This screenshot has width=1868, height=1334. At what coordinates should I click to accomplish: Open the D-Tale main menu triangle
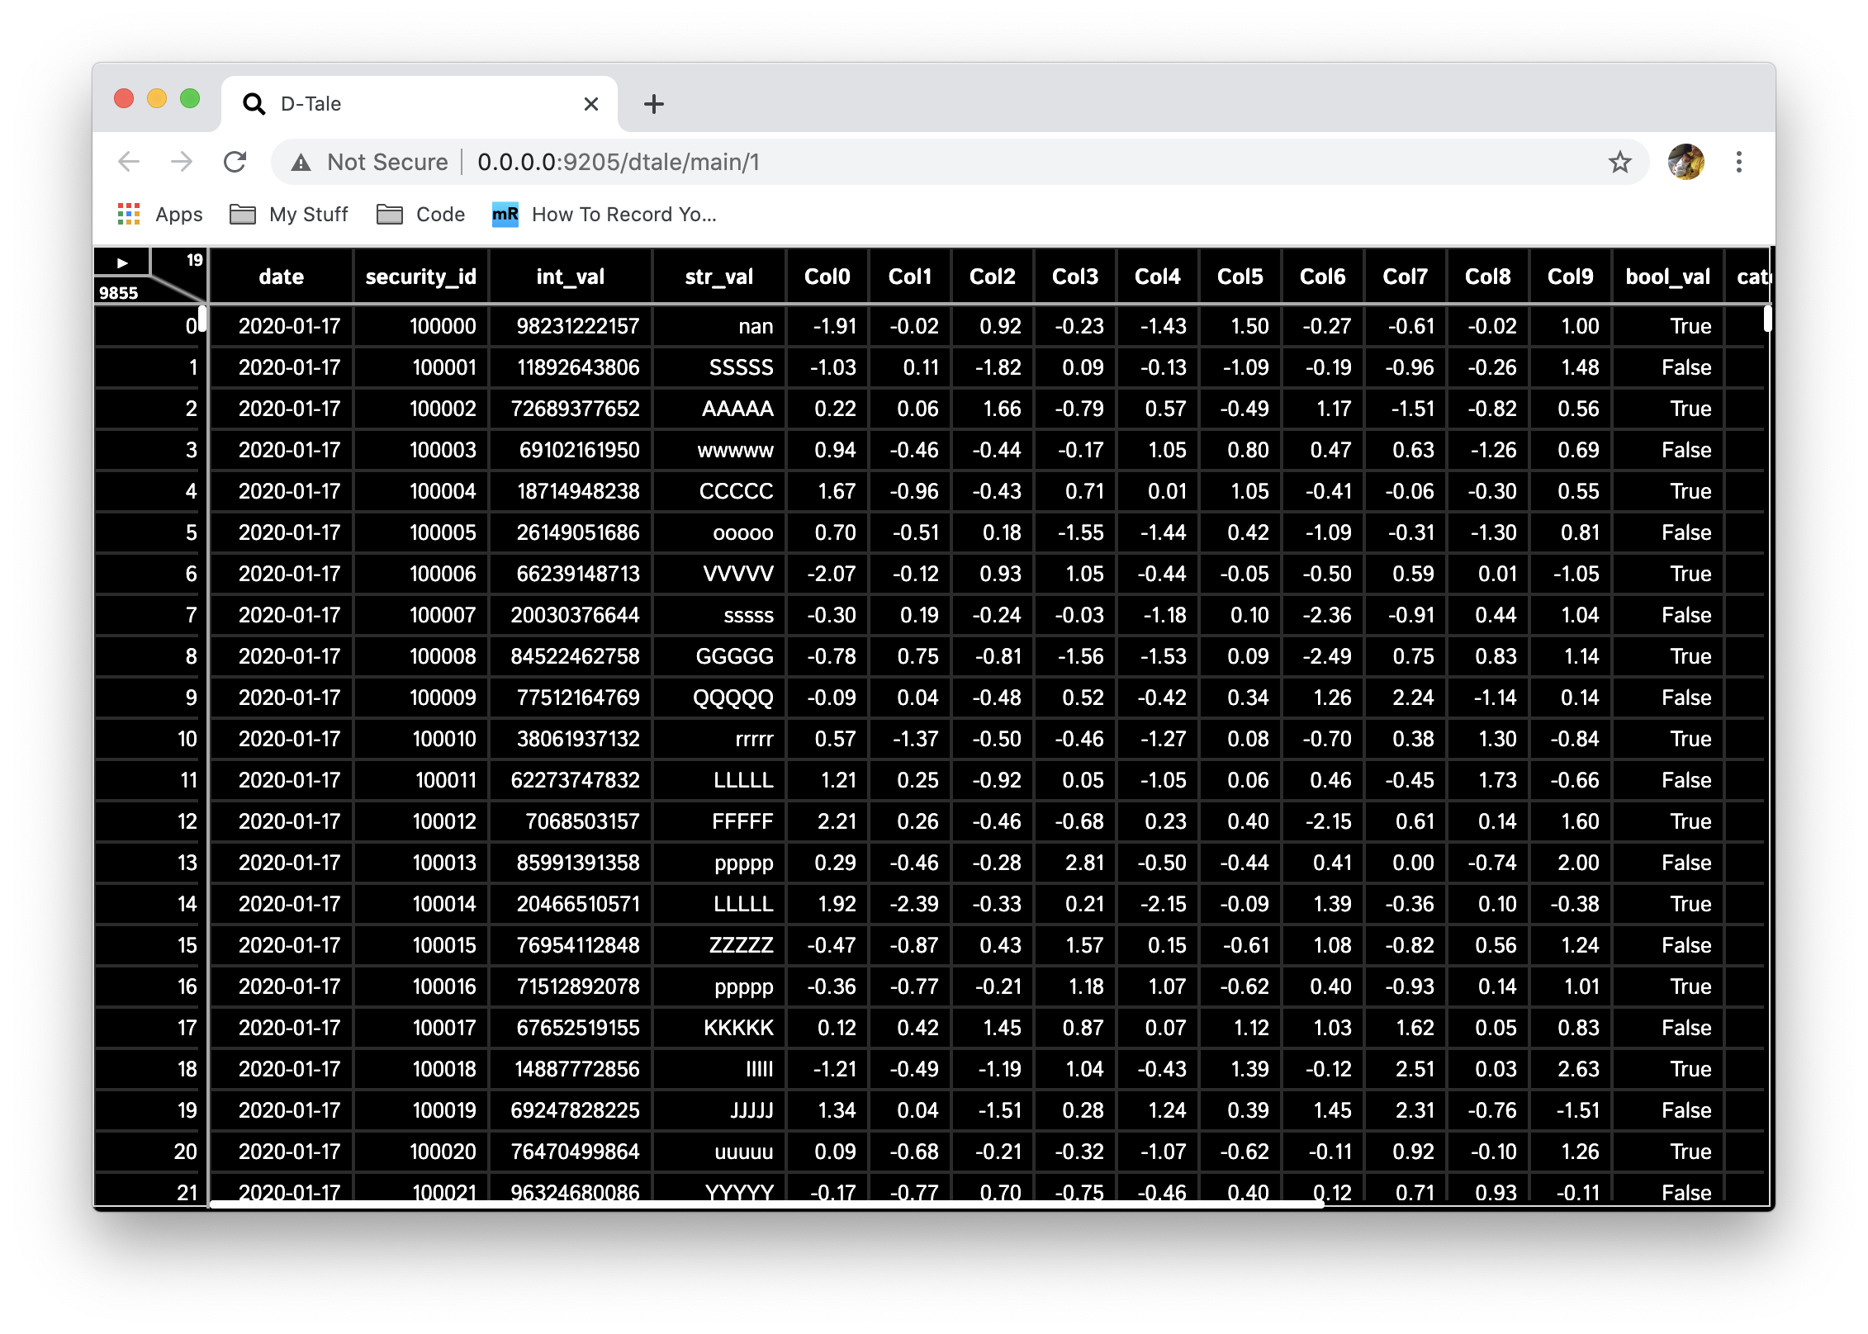pos(122,263)
